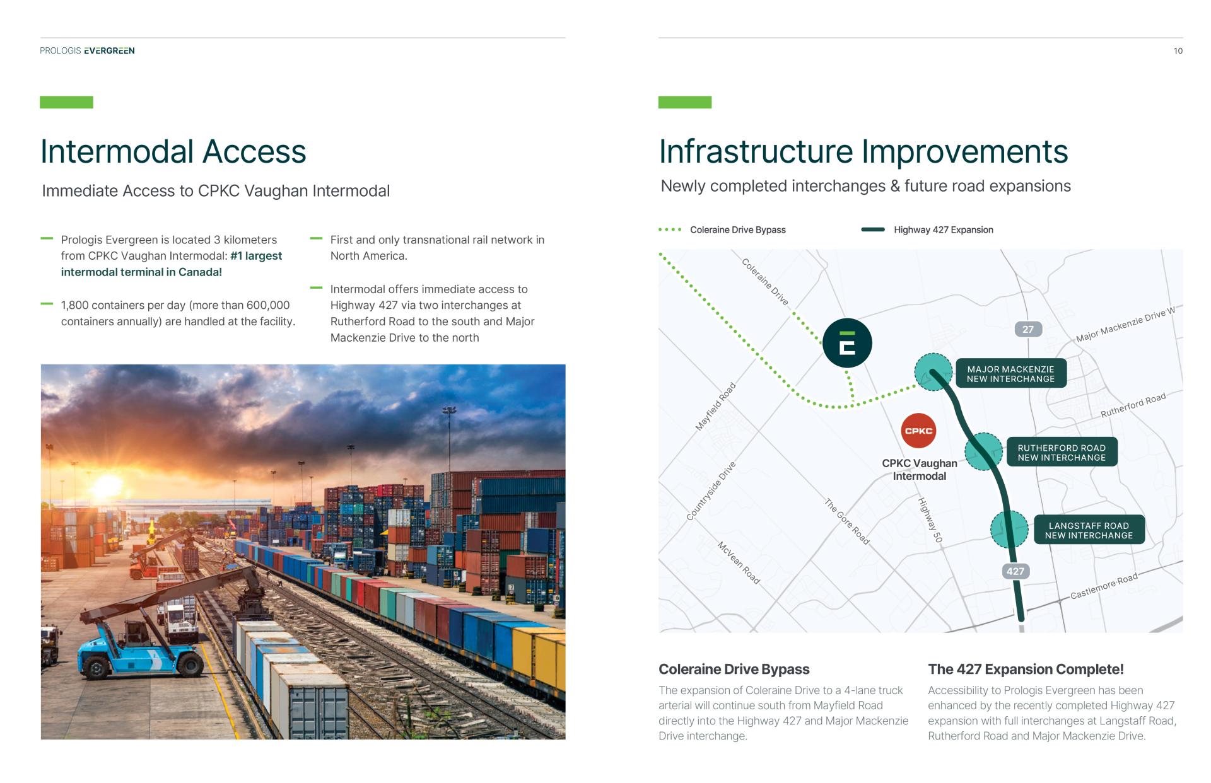Select the teal circle at Rutherford Road interchange

pyautogui.click(x=984, y=451)
